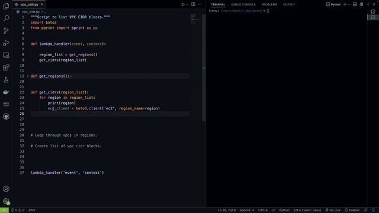Image resolution: width=379 pixels, height=213 pixels.
Task: Click the '# Create list of vpc cidr blocks.' comment
Action: pos(66,146)
